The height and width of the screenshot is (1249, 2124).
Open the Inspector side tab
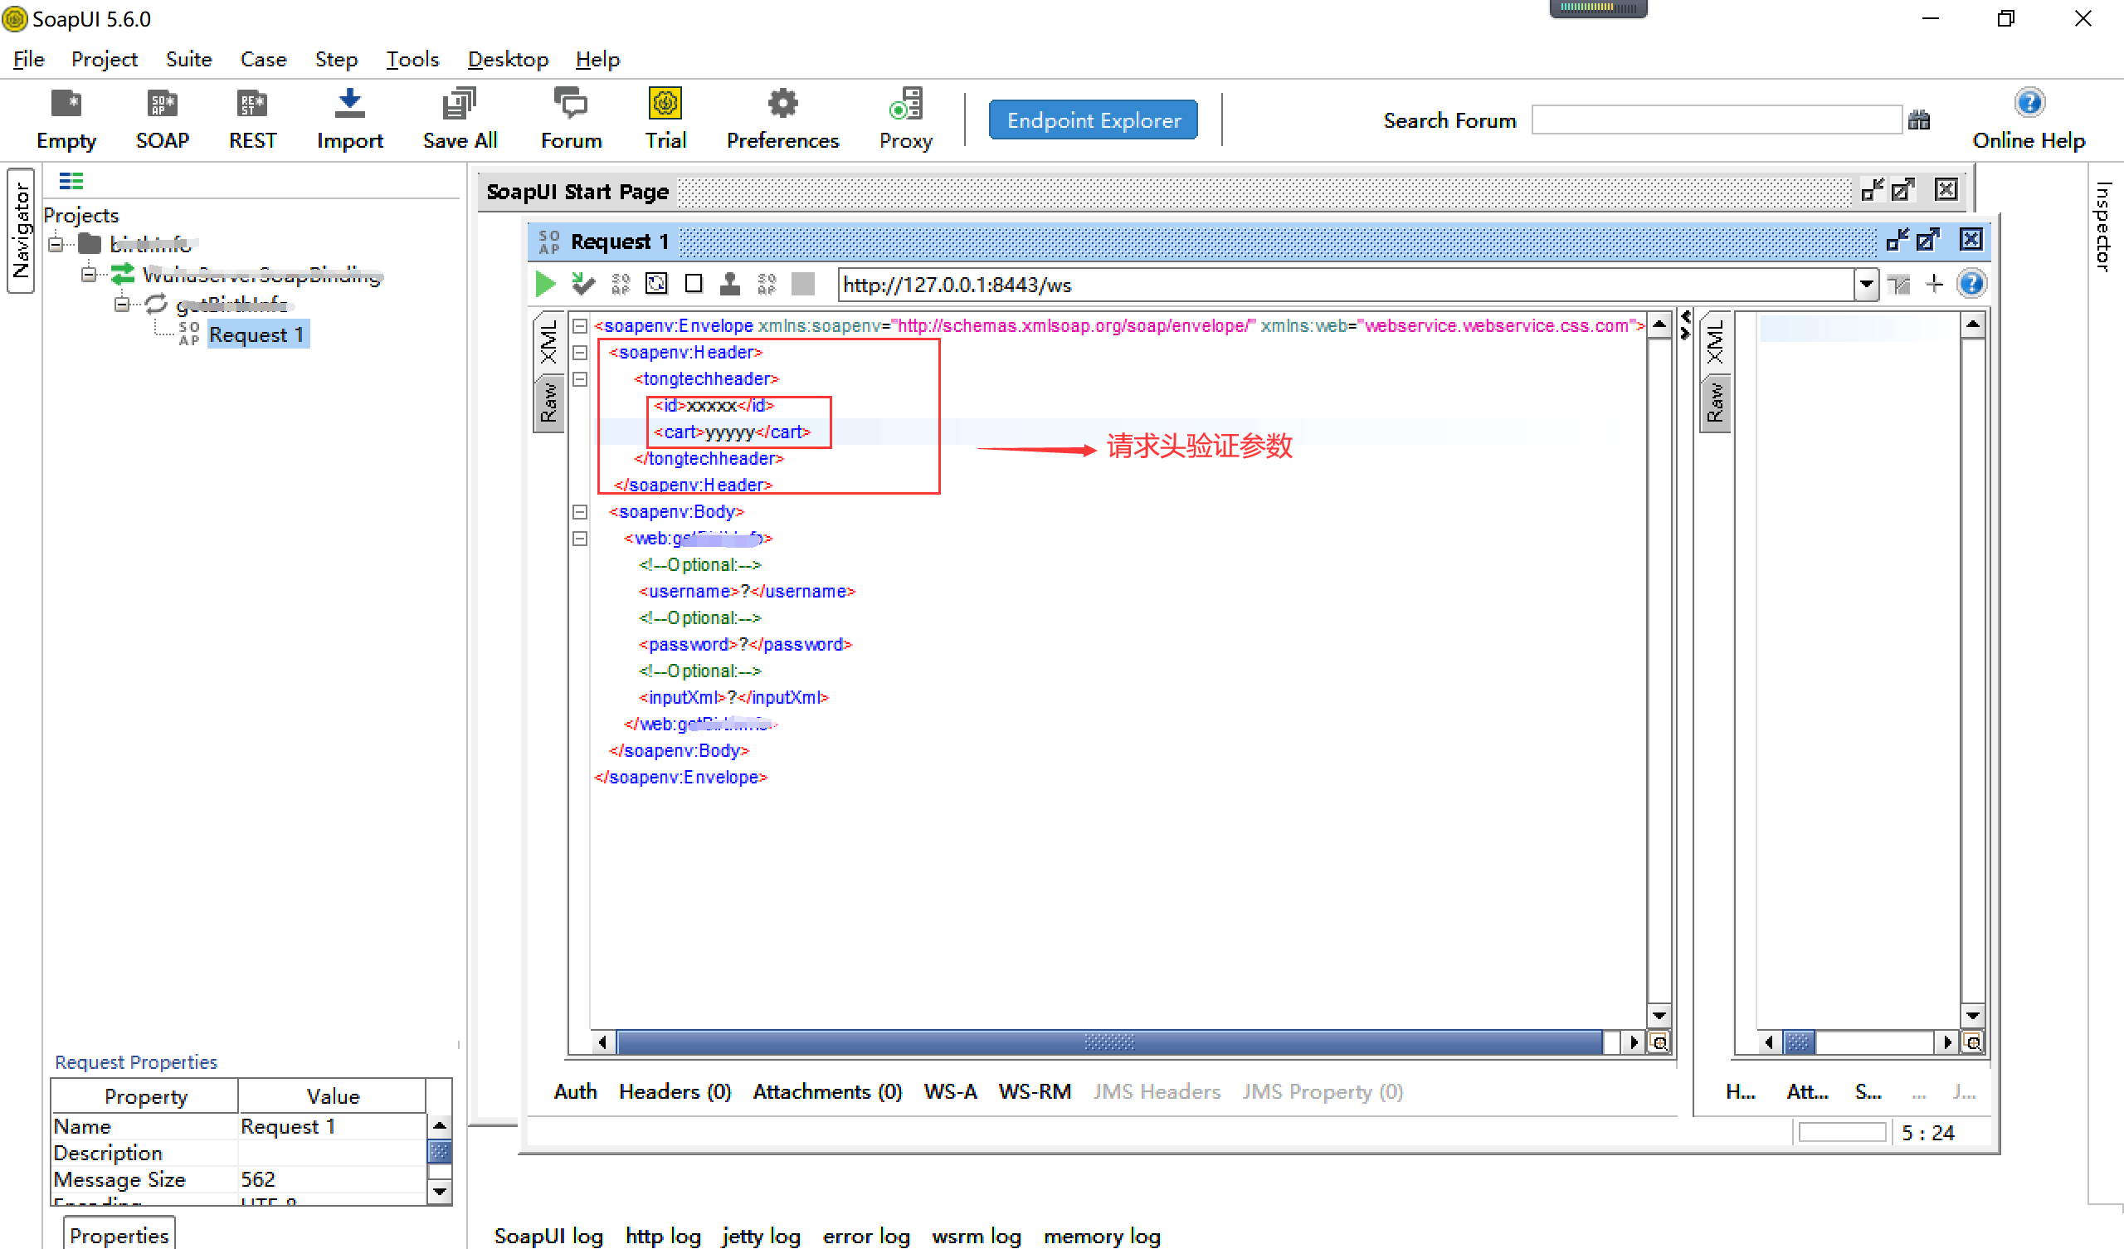click(2103, 227)
